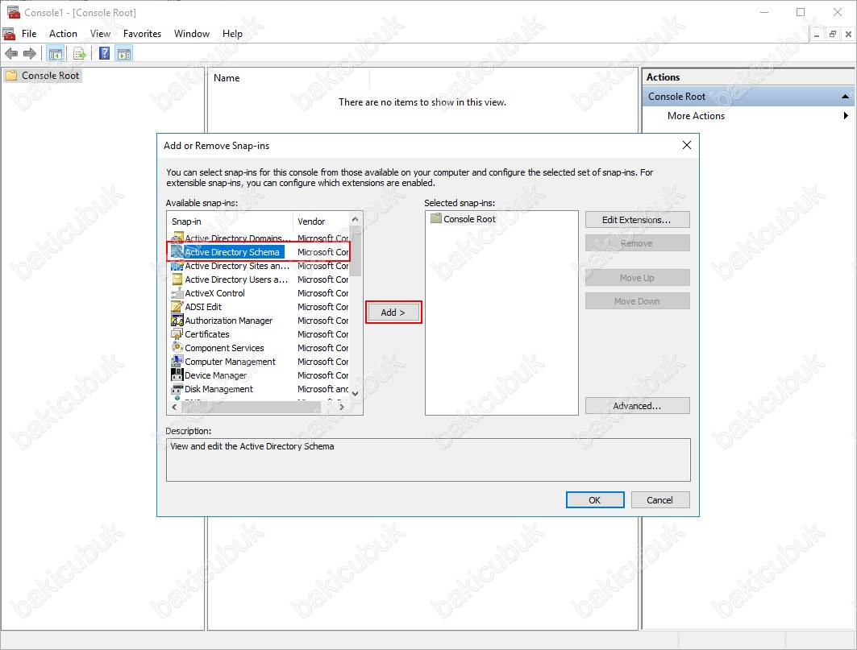Screen dimensions: 857x650
Task: Restore down the inner Console Root child window
Action: pyautogui.click(x=832, y=34)
